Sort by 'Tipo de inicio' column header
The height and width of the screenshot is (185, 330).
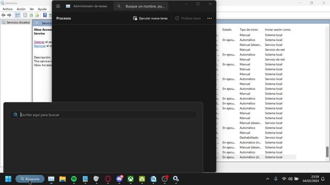[249, 30]
